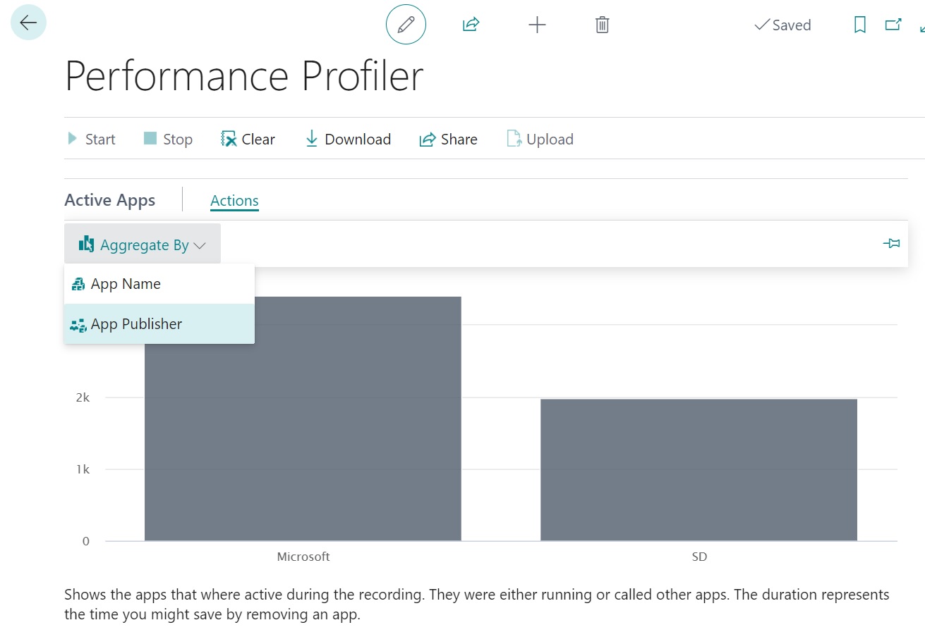Viewport: 925px width, 644px height.
Task: Upload a performance profile file
Action: click(540, 139)
